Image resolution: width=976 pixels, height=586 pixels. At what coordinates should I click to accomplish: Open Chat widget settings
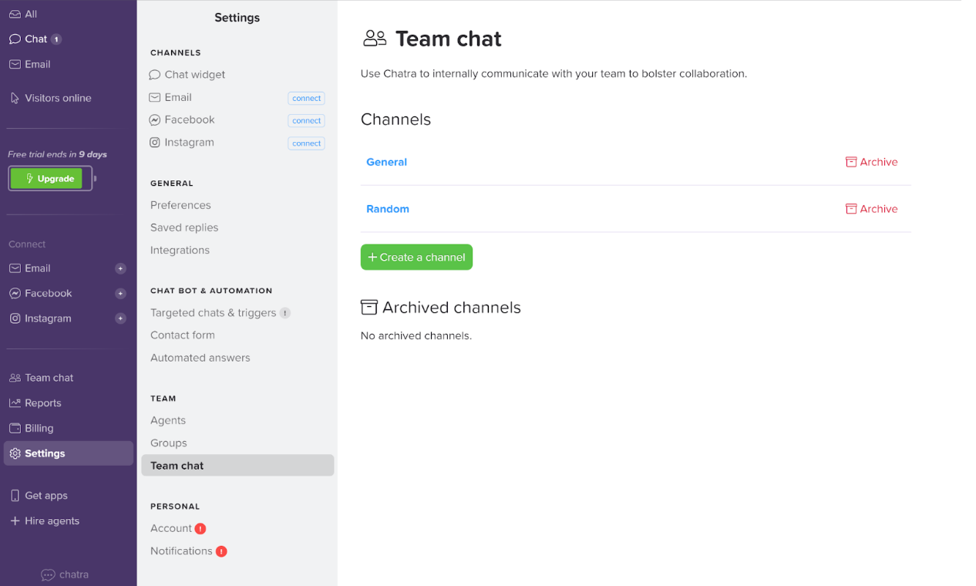194,75
